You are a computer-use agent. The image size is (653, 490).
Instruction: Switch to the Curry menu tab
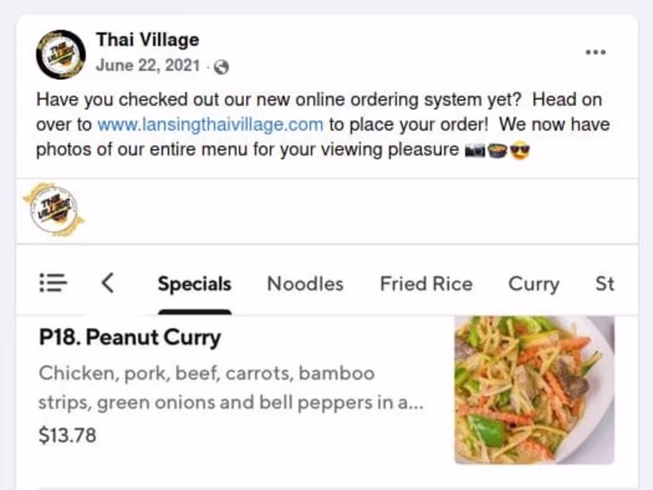534,284
